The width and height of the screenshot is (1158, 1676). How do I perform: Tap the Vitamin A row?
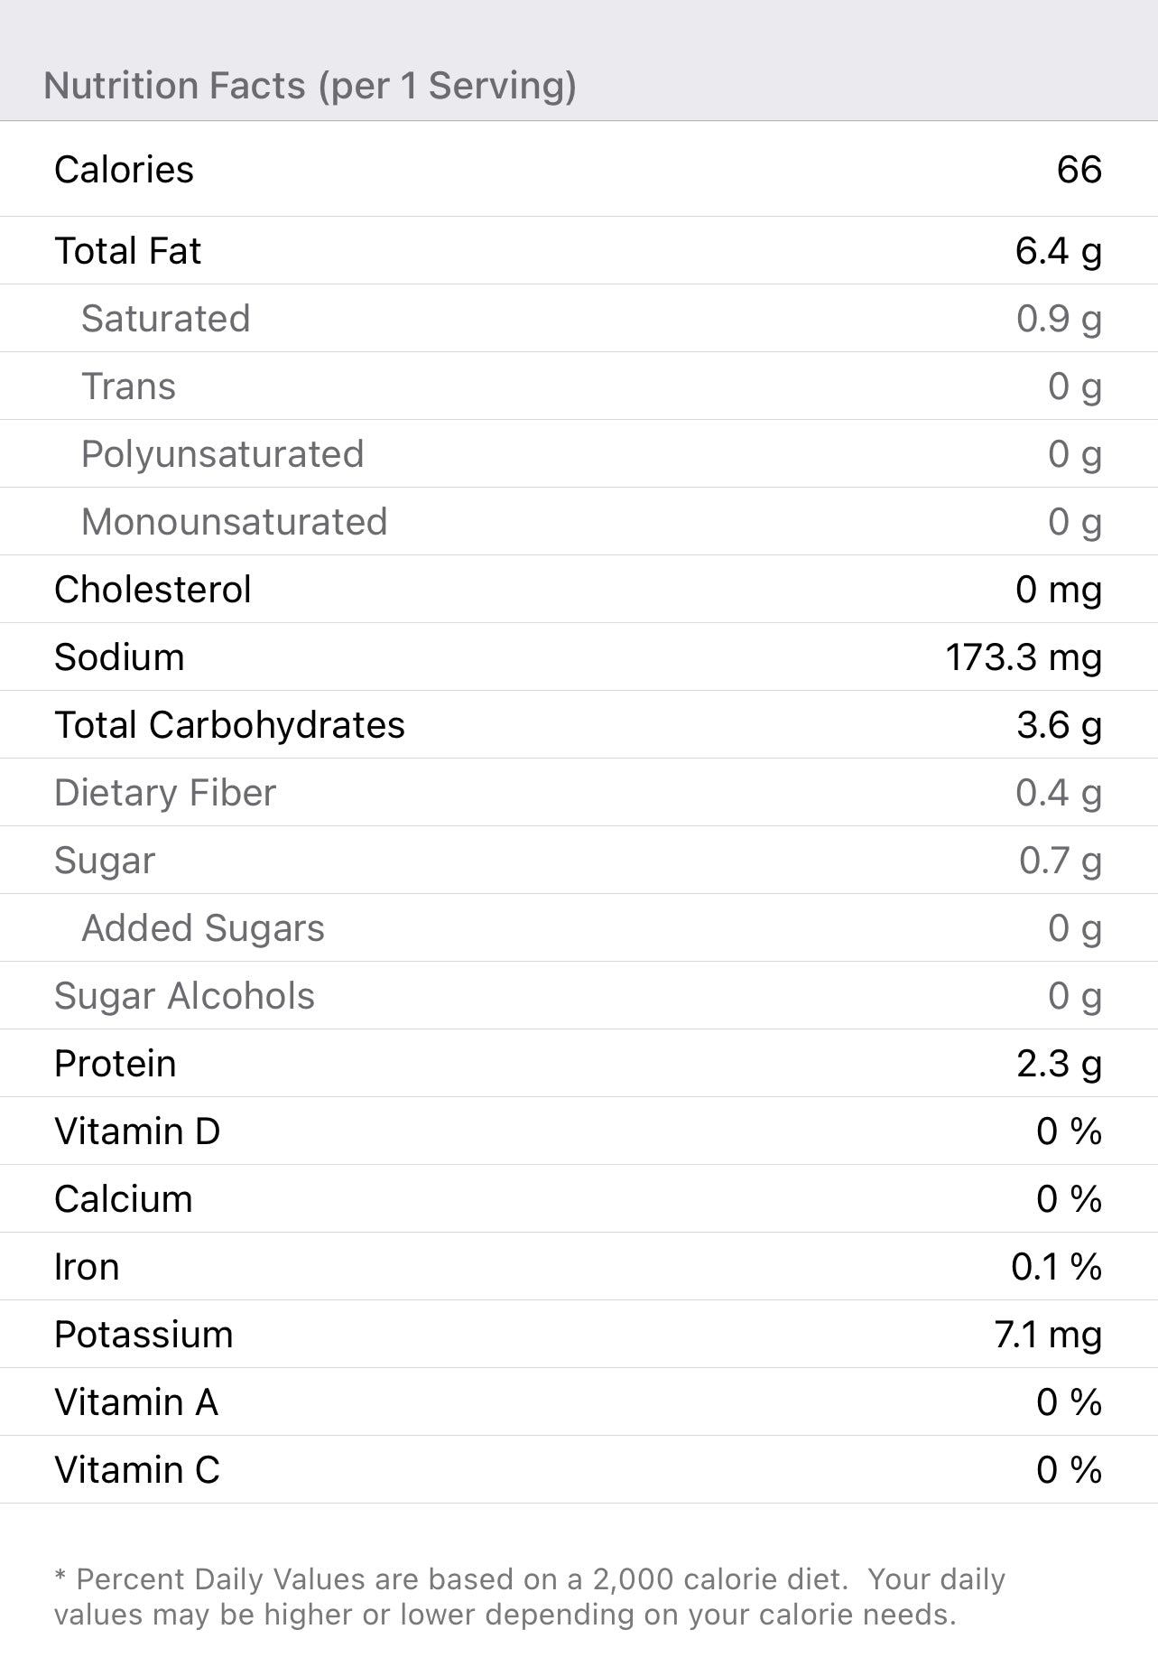[578, 1402]
